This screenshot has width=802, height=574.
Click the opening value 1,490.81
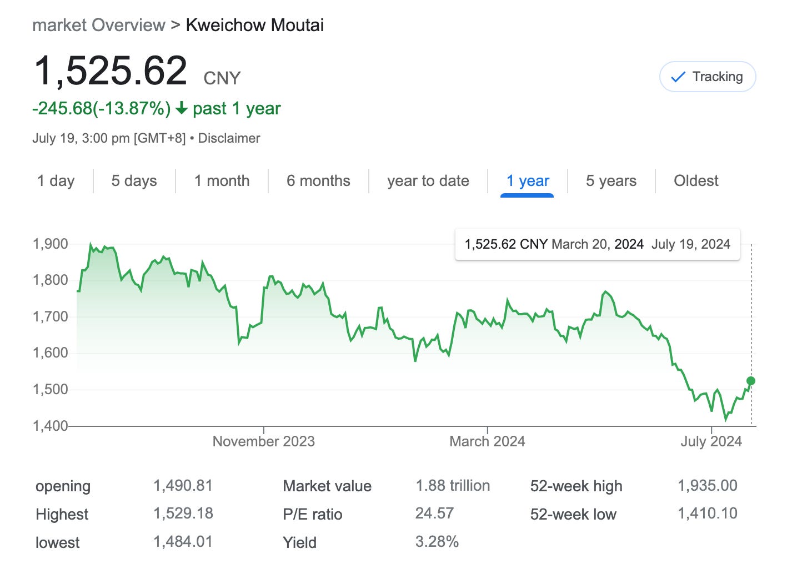click(x=183, y=486)
